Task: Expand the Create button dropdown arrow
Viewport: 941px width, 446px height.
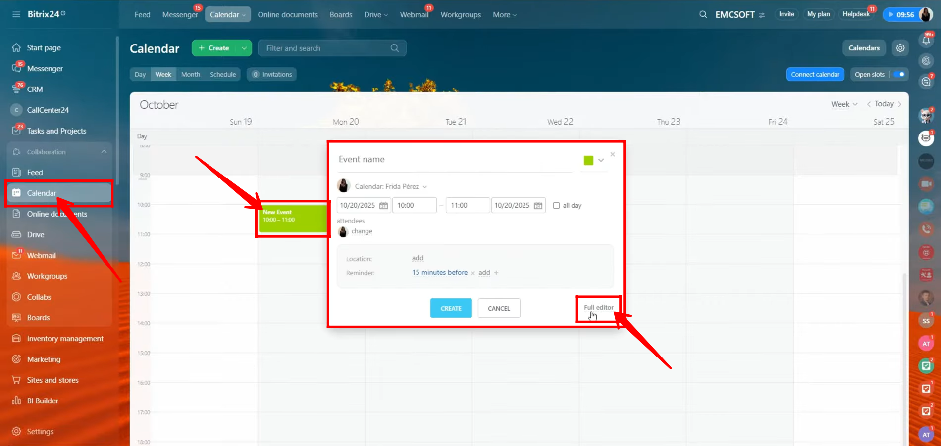Action: point(244,48)
